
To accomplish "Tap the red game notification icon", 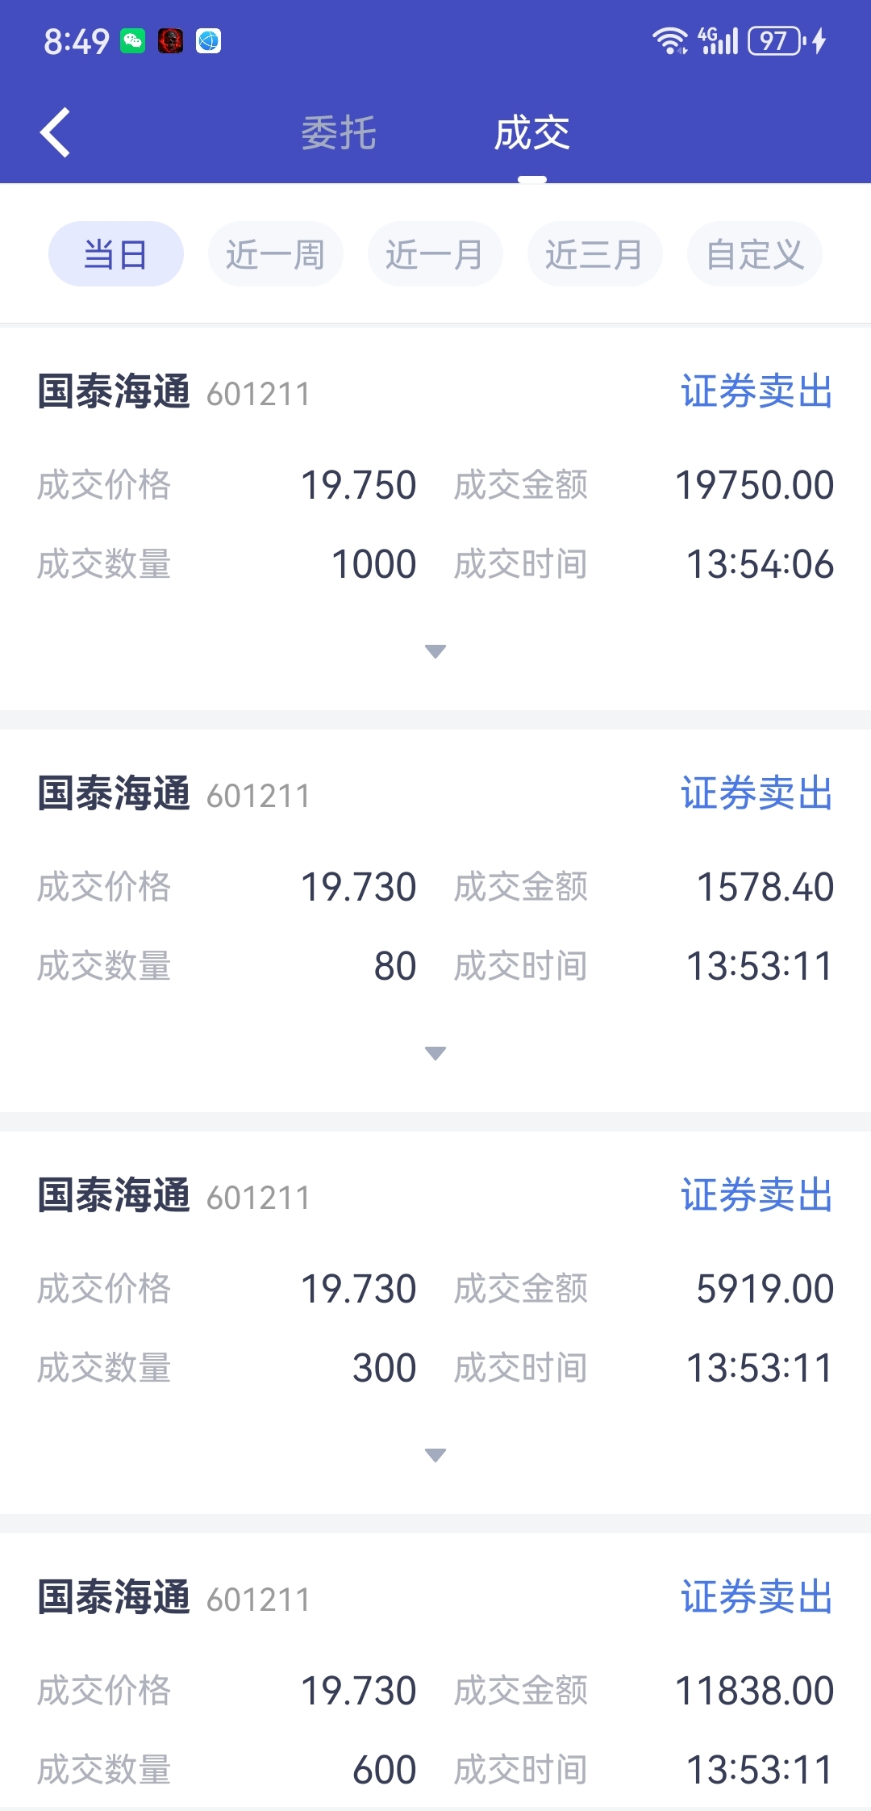I will click(170, 40).
